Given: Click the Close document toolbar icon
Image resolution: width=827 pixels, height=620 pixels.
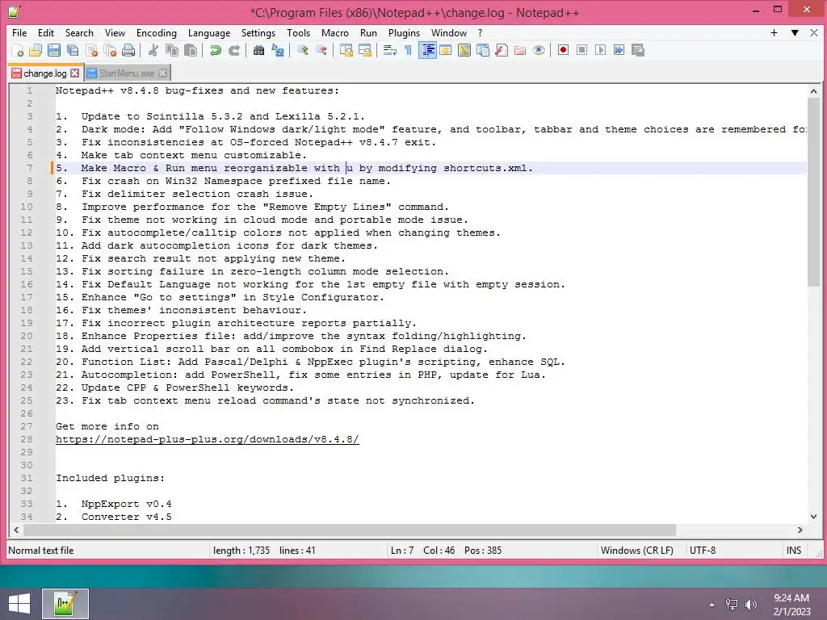Looking at the screenshot, I should (91, 50).
